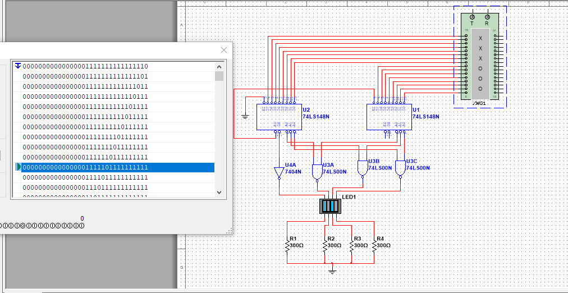Select pattern row ending 1111111111111101
Image resolution: width=568 pixels, height=293 pixels.
point(118,77)
